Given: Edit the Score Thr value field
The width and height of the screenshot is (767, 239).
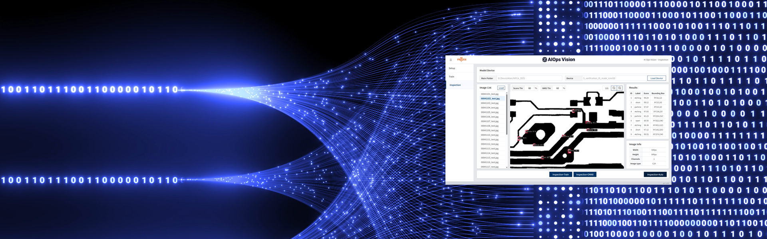Looking at the screenshot, I should [x=530, y=88].
